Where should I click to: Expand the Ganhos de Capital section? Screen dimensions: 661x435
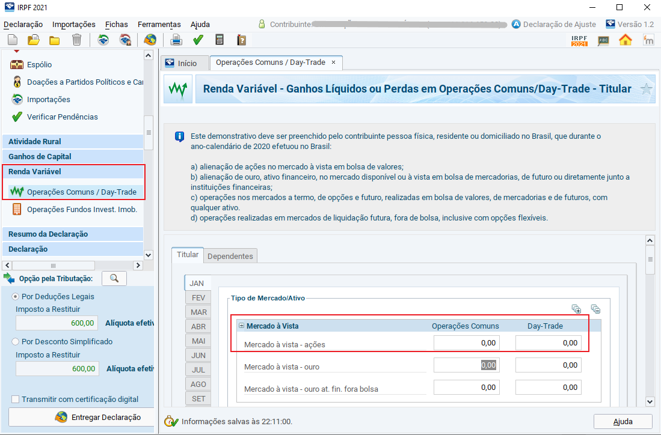[40, 156]
